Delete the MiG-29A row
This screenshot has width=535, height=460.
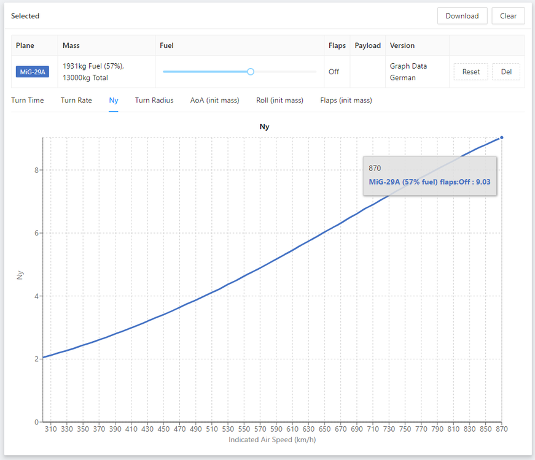[x=506, y=72]
